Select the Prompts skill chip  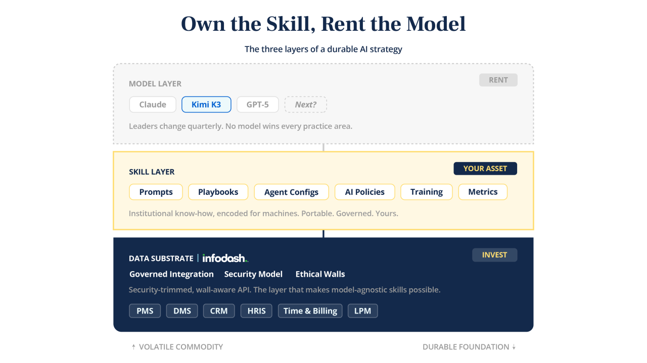[x=156, y=192]
